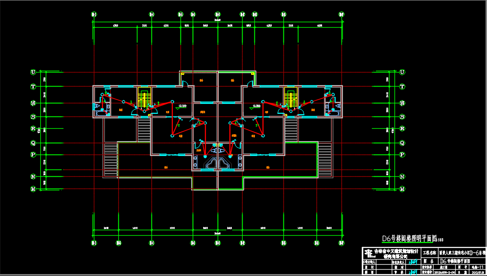Click axis bubble R on the left side
Image resolution: width=487 pixels, height=276 pixels.
point(33,128)
